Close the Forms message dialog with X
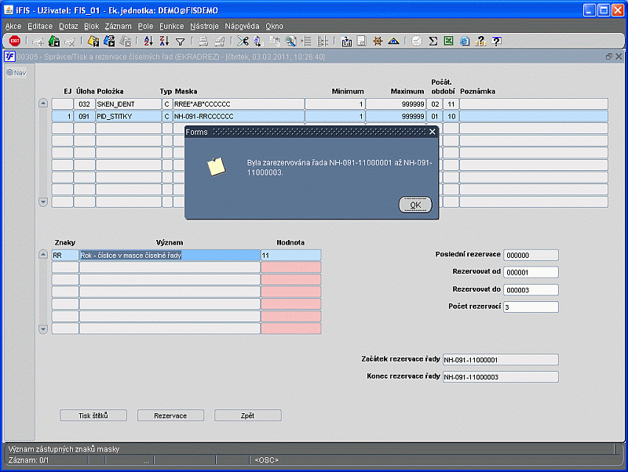628x472 pixels. 433,132
